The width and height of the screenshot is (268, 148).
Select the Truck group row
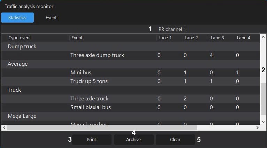point(14,90)
